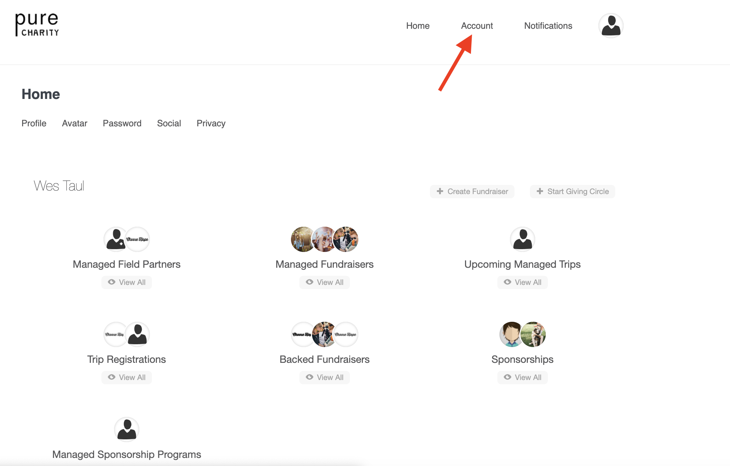
Task: Go to Home in top navigation
Action: click(418, 26)
